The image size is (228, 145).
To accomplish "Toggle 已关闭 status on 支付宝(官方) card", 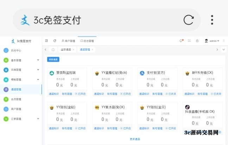I will pos(171,94).
